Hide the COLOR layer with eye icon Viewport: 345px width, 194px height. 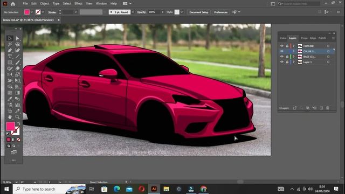[282, 51]
